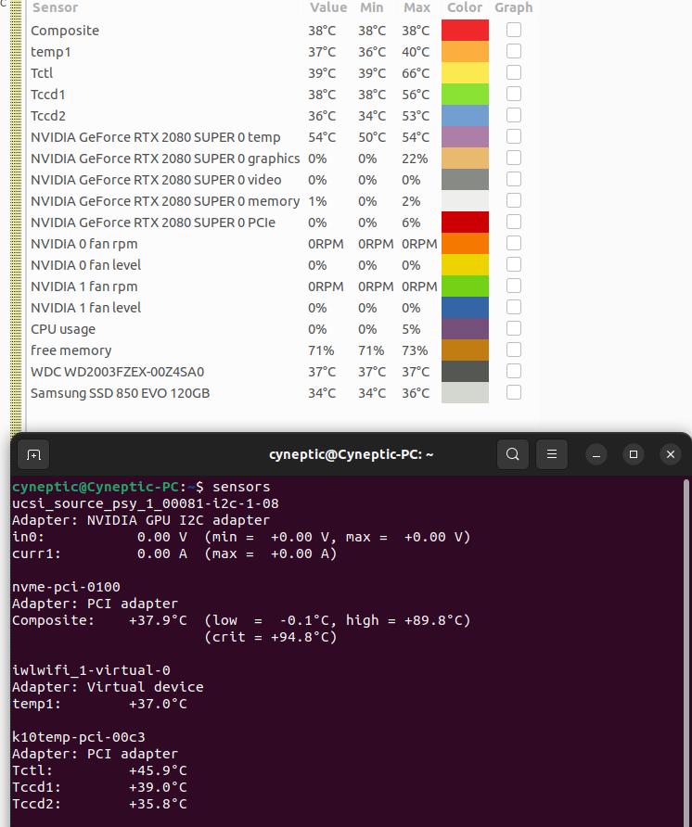
Task: Check the CPU usage graph box
Action: (x=514, y=329)
